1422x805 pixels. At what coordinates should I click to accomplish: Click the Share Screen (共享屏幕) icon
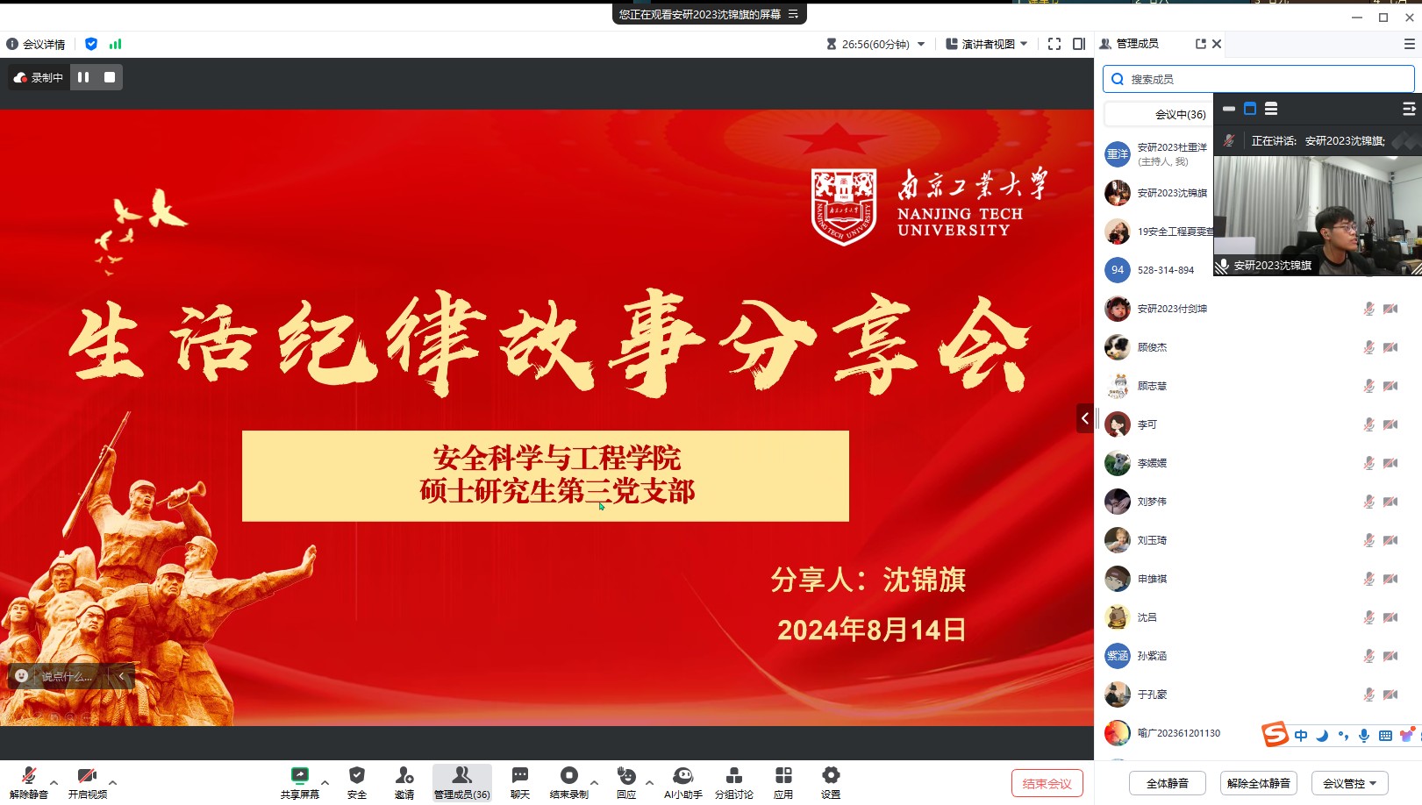tap(299, 776)
